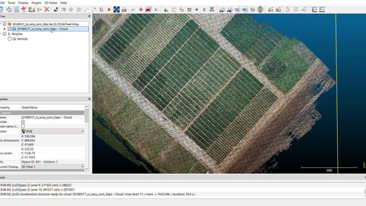Click the dark gray sphere toolbar icon
Screen dimensions: 366x206
(260, 10)
